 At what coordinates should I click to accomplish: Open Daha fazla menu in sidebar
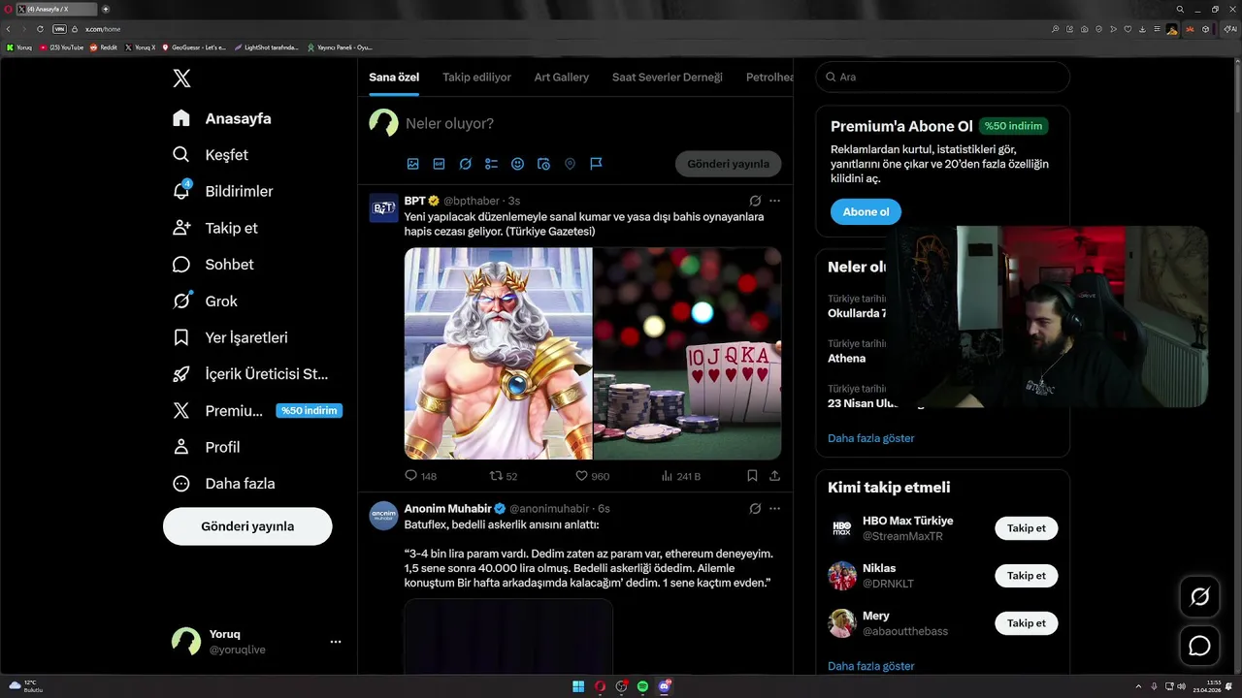(223, 484)
